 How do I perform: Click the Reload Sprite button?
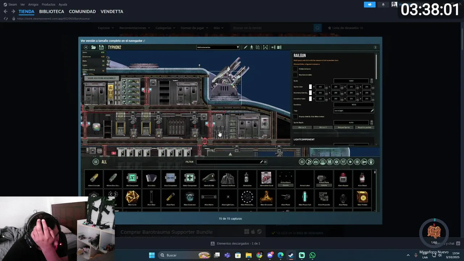tap(344, 127)
